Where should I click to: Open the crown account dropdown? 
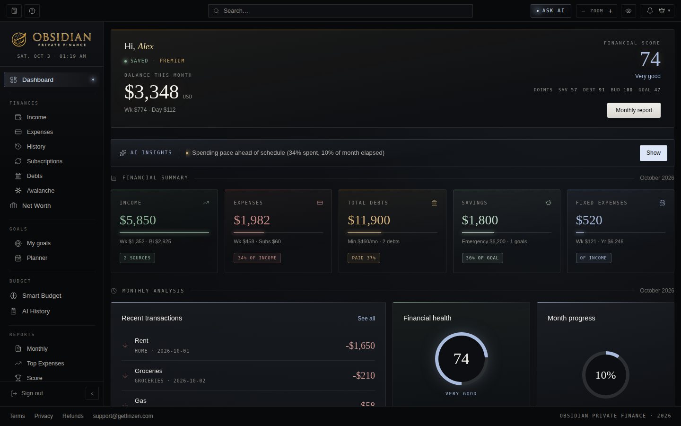664,10
